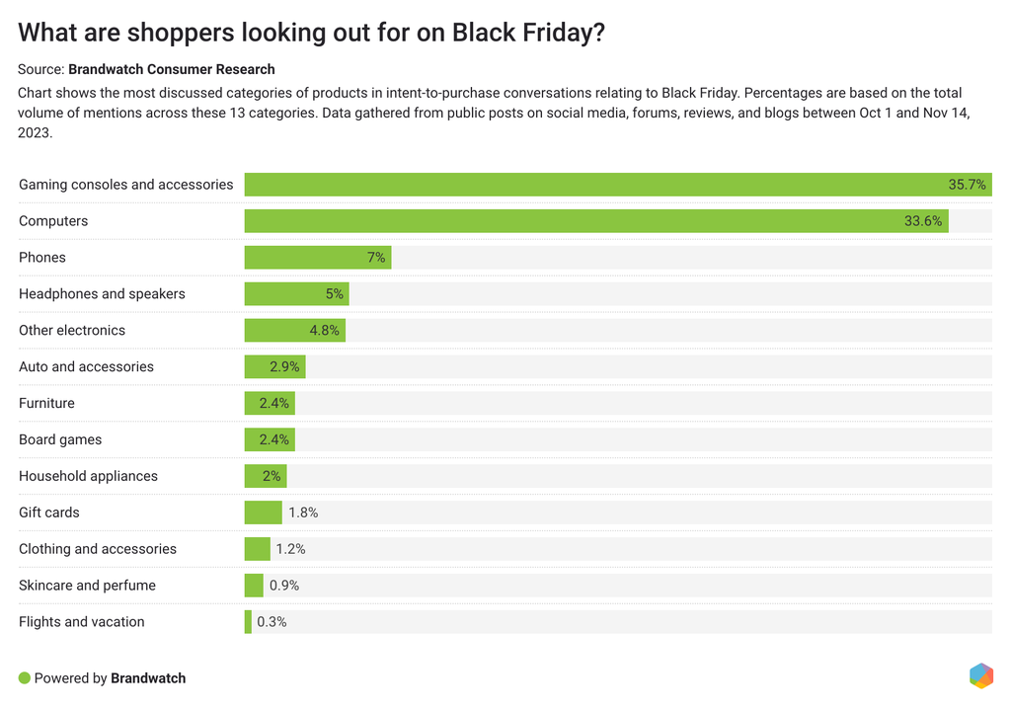Screen dimensions: 1011x710
Task: Click the Headphones and speakers bar
Action: point(296,294)
